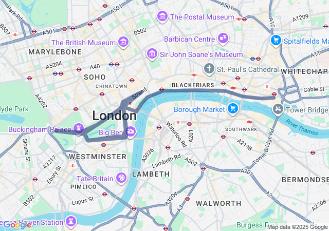Open The Postal Museum marker

tap(162, 17)
